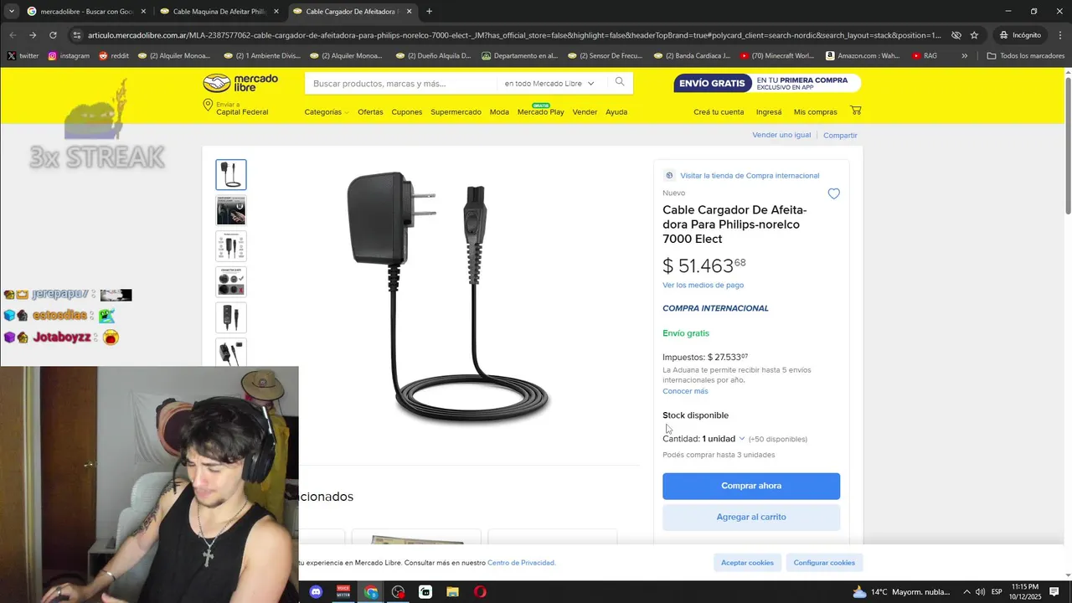Show hidden system tray icons
1072x603 pixels.
click(966, 592)
